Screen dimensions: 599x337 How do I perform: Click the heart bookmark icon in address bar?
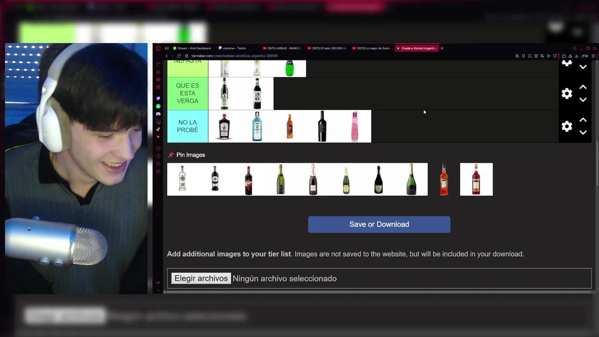pyautogui.click(x=555, y=56)
